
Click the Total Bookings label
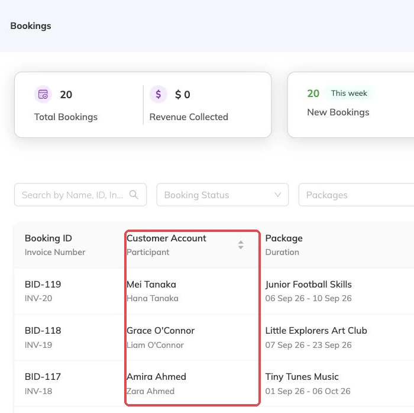[x=66, y=117]
